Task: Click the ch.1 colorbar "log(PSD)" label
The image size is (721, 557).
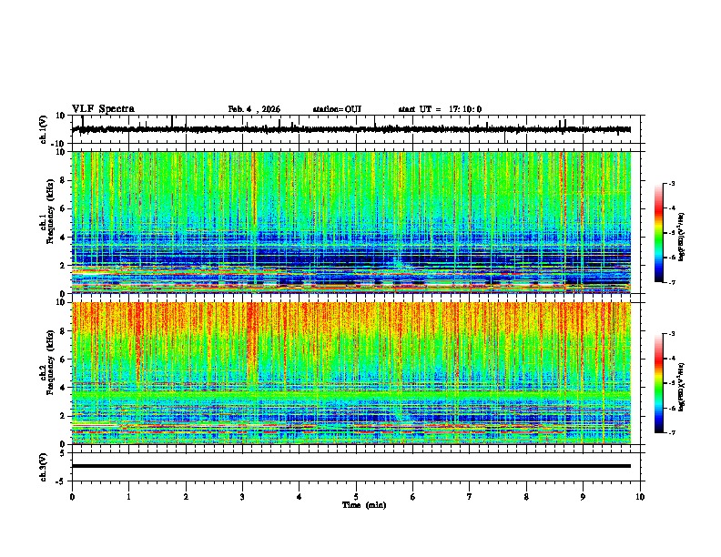Action: [x=681, y=237]
